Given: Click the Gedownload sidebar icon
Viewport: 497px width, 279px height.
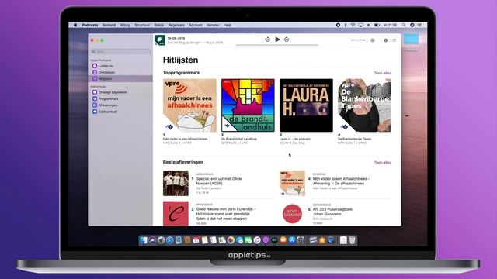Looking at the screenshot, I should coord(95,112).
